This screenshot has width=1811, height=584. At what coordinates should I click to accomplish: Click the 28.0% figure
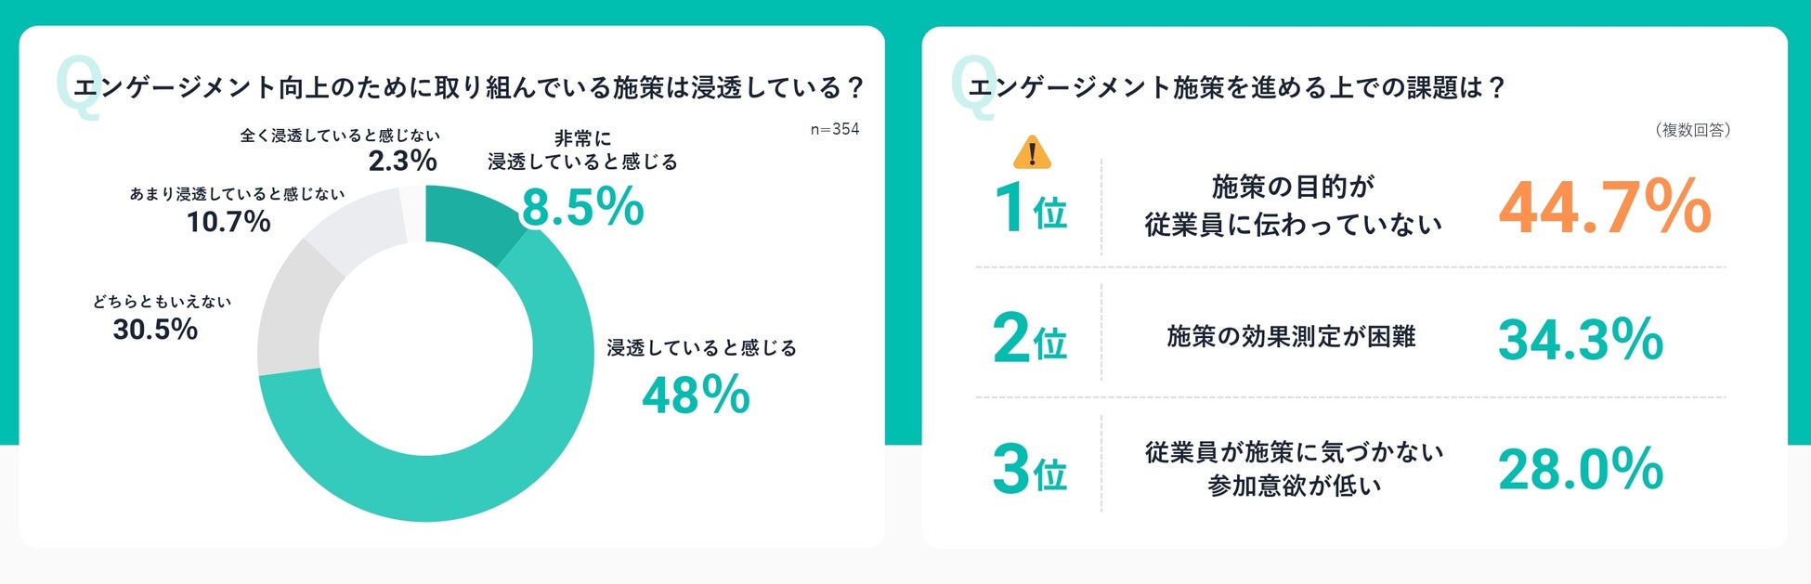(x=1580, y=469)
